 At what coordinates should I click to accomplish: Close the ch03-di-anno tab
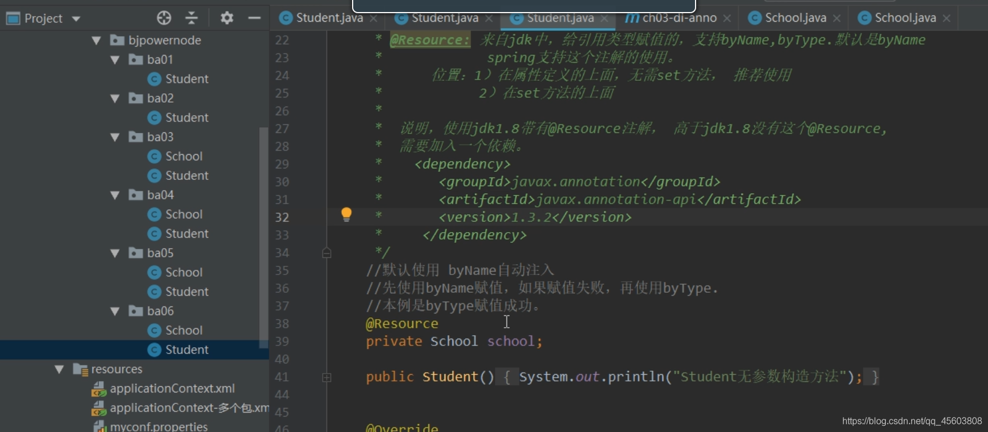click(x=727, y=19)
